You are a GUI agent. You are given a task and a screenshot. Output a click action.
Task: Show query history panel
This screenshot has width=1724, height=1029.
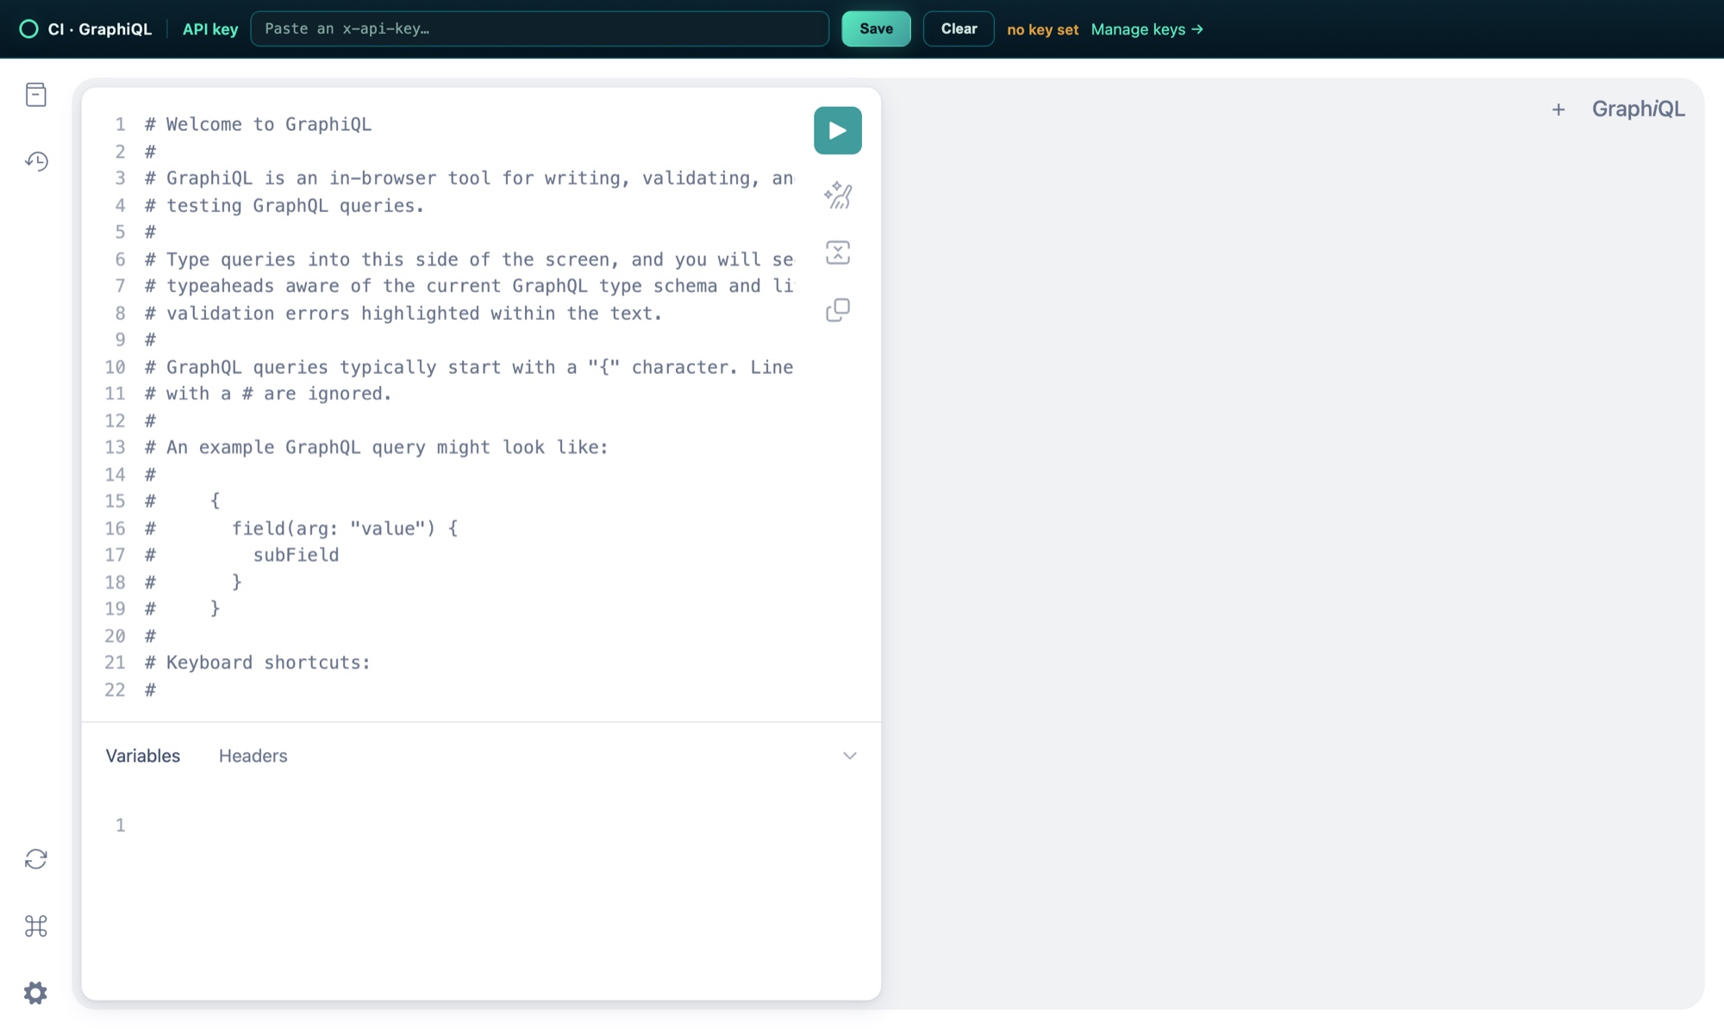(x=36, y=161)
